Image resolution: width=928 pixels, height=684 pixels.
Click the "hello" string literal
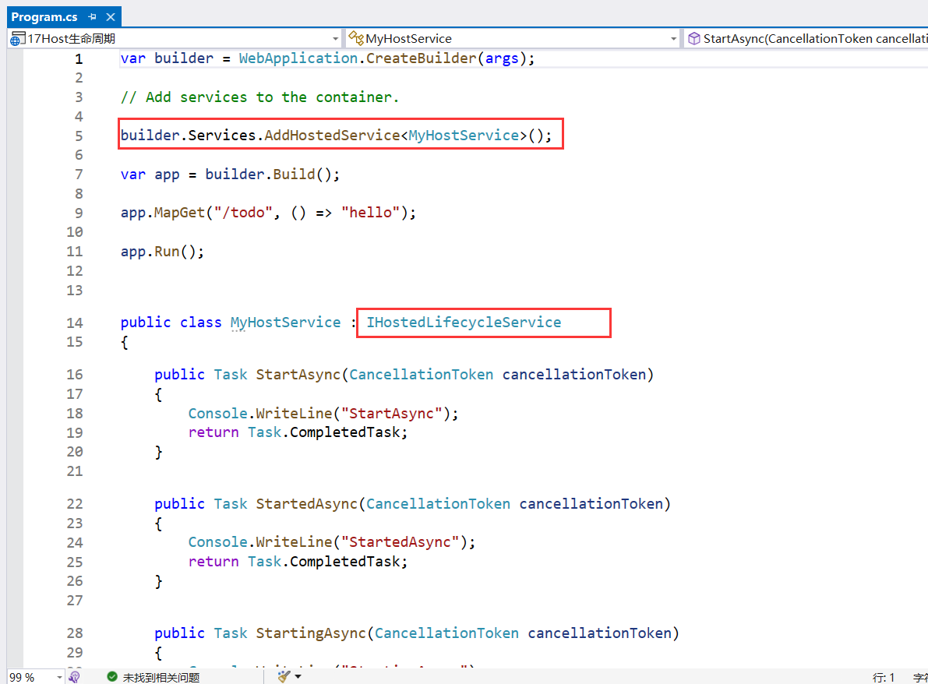click(x=370, y=213)
